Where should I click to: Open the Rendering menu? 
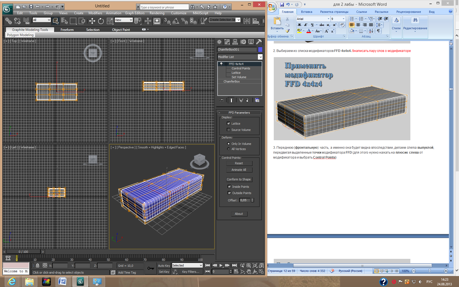[157, 13]
